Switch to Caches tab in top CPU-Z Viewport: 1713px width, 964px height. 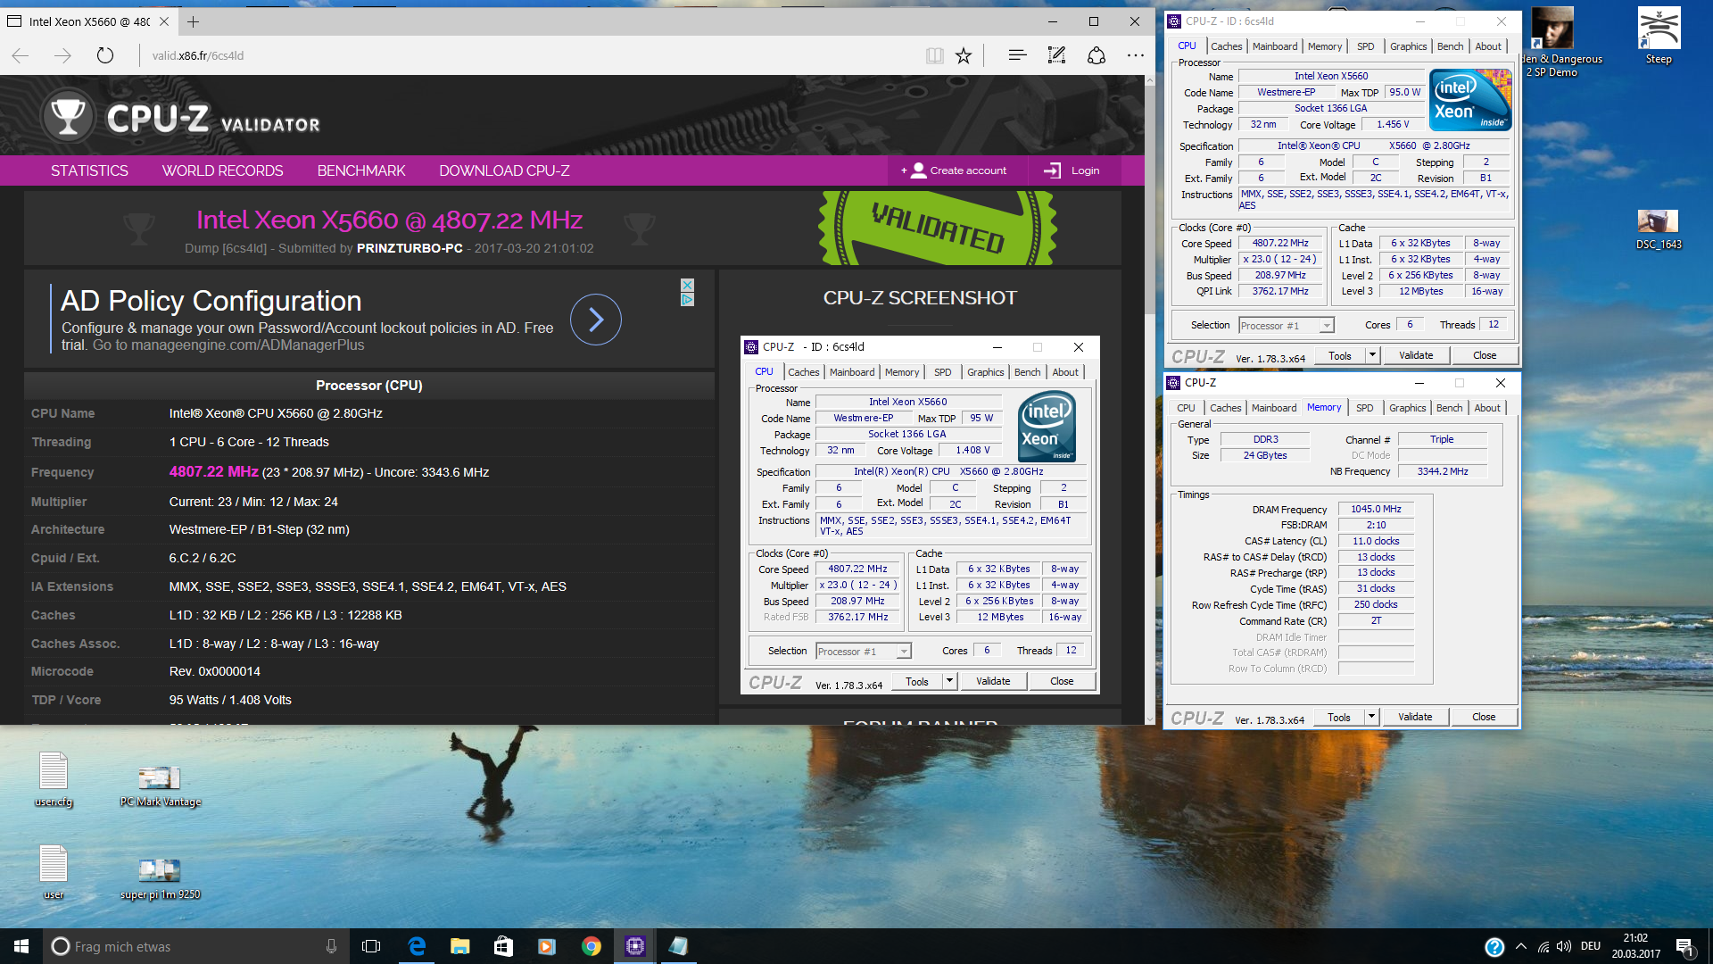click(x=1226, y=46)
